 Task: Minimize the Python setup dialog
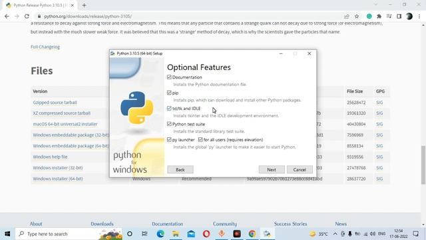tap(281, 53)
